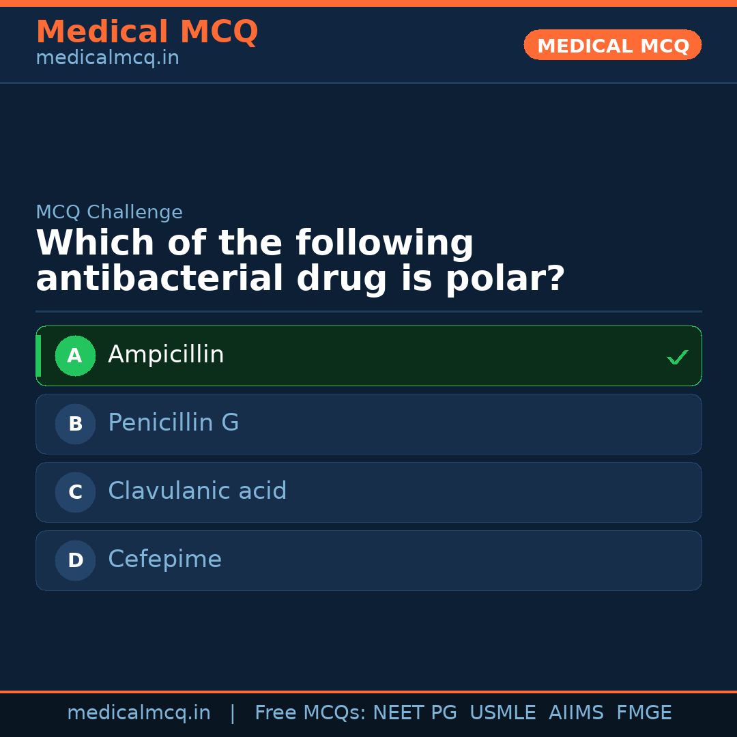Screen dimensions: 737x737
Task: Click the AIIMS footer text
Action: tap(576, 713)
